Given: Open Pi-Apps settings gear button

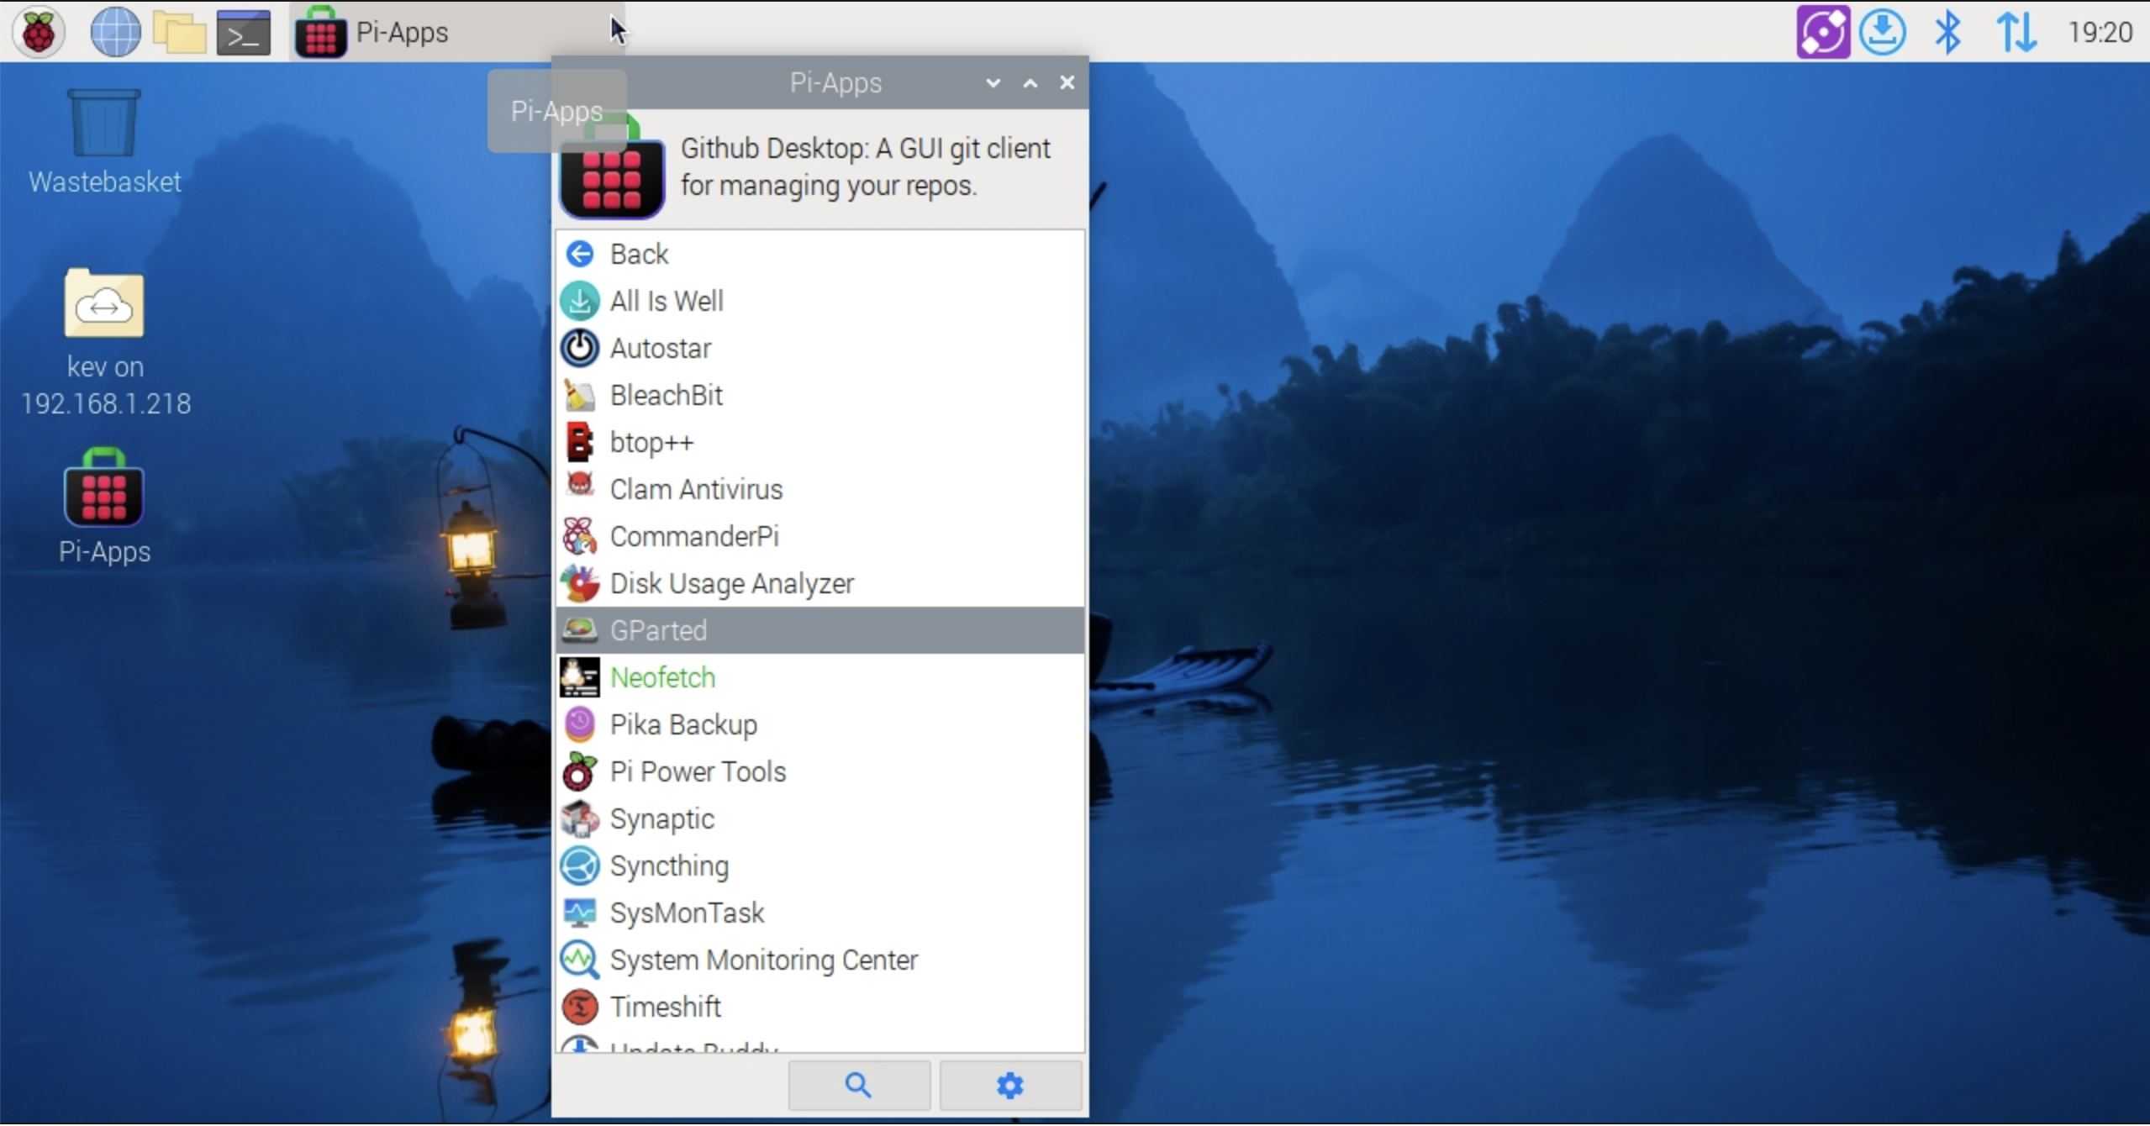Looking at the screenshot, I should (1010, 1086).
